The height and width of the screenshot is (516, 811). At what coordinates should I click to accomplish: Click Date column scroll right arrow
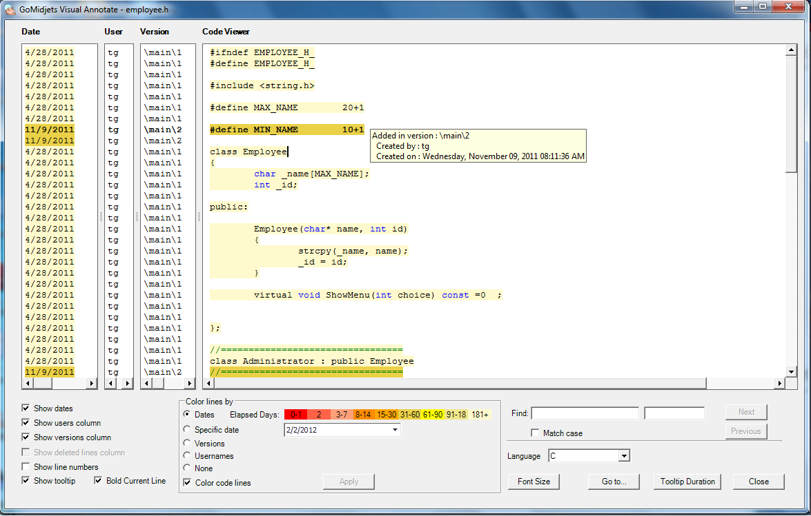(92, 383)
